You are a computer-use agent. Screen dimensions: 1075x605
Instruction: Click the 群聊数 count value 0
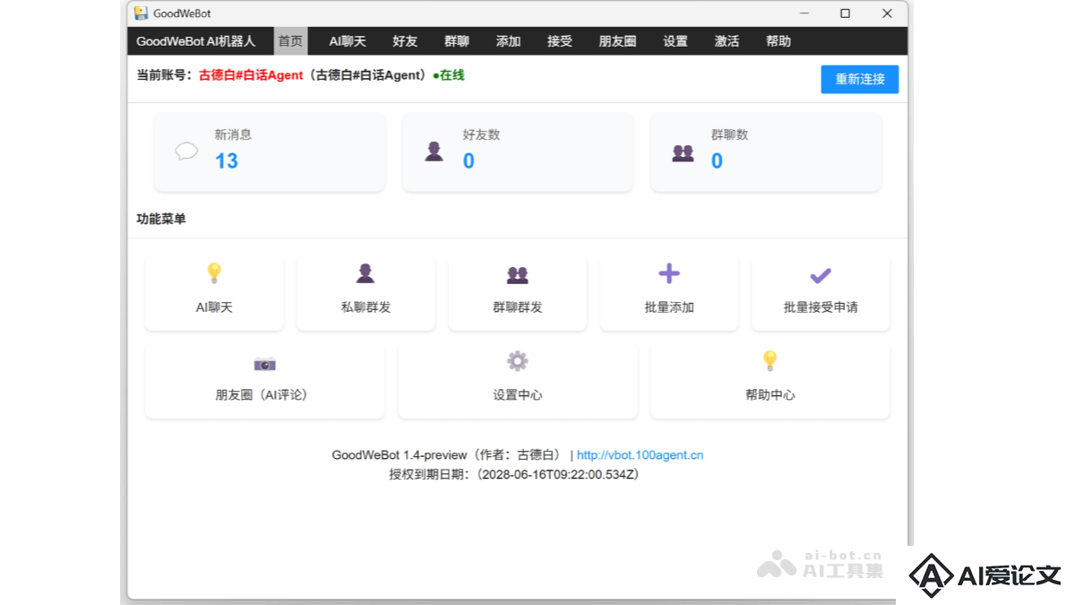(x=717, y=161)
